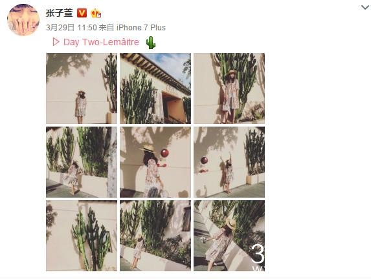The height and width of the screenshot is (279, 371).
Task: Open photo of cactus alone on wall
Action: click(82, 236)
